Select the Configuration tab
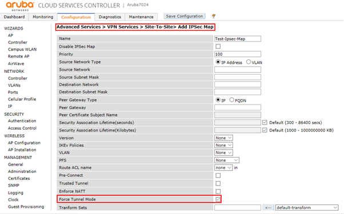Screen dimensions: 344x214 point(76,17)
